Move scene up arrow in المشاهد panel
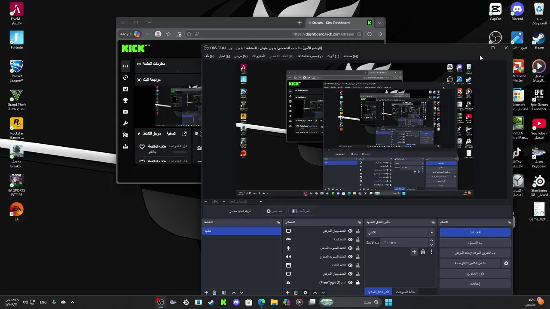 click(x=234, y=293)
